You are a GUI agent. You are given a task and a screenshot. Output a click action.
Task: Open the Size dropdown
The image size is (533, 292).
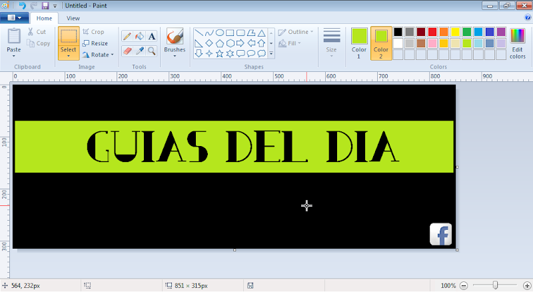click(331, 42)
